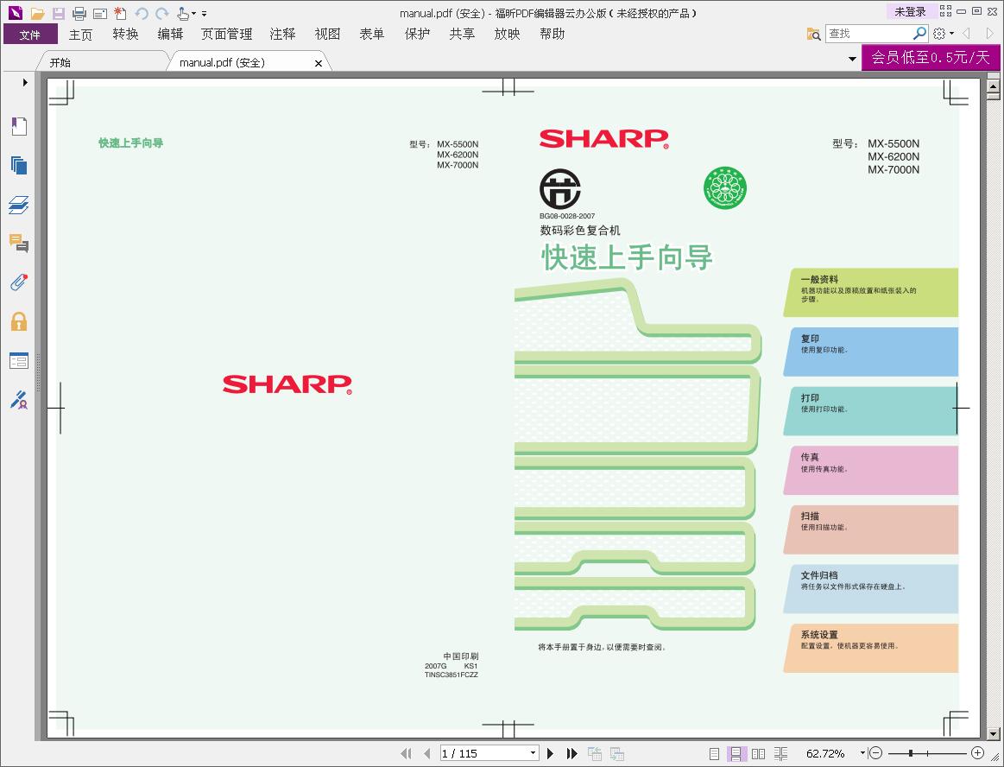Open the Comments panel in the sidebar
Viewport: 1004px width, 767px height.
click(19, 243)
